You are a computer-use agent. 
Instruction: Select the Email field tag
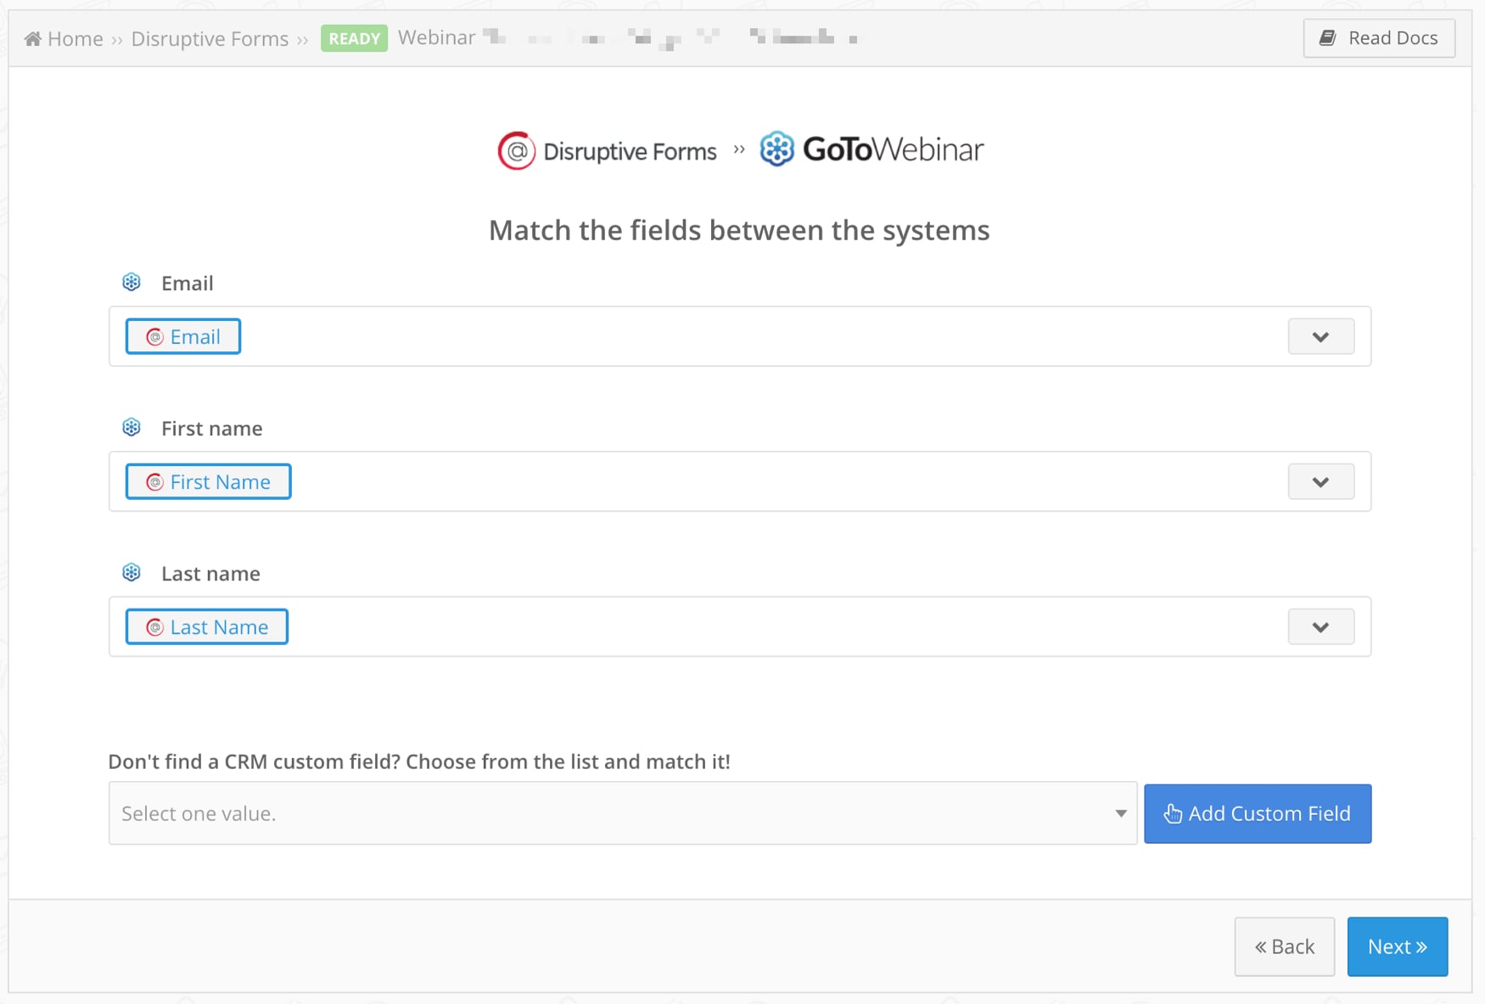[x=183, y=337]
